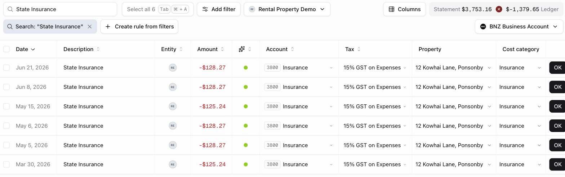Image resolution: width=565 pixels, height=177 pixels.
Task: Confirm the May 15, 2026 row with OK
Action: pyautogui.click(x=557, y=106)
